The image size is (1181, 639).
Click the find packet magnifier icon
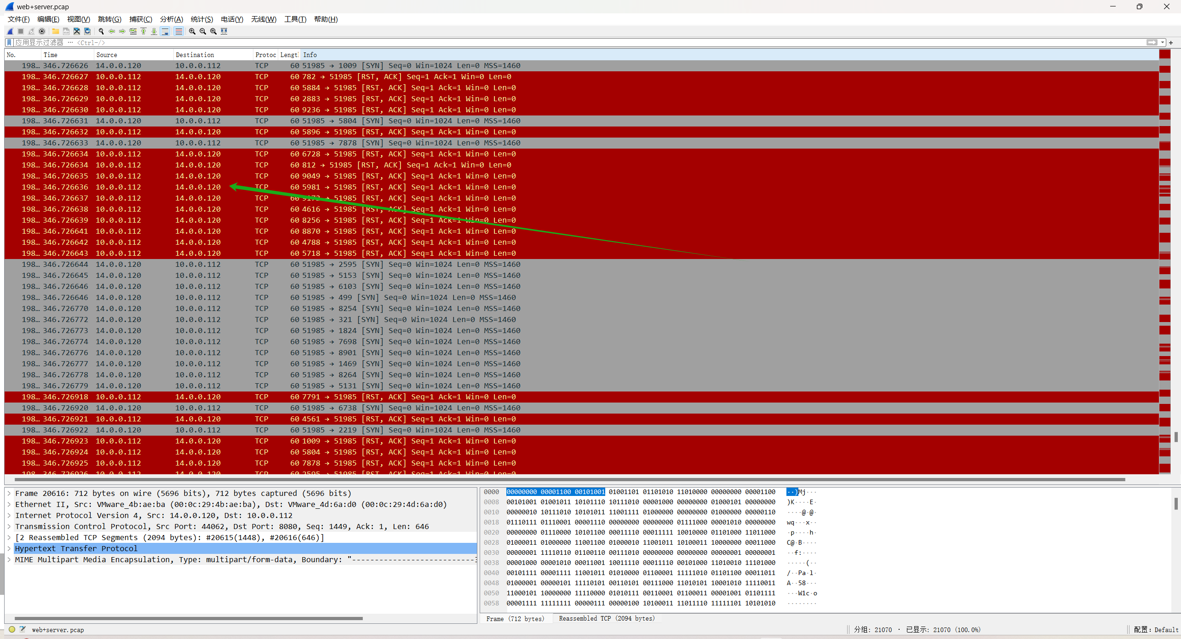coord(101,31)
